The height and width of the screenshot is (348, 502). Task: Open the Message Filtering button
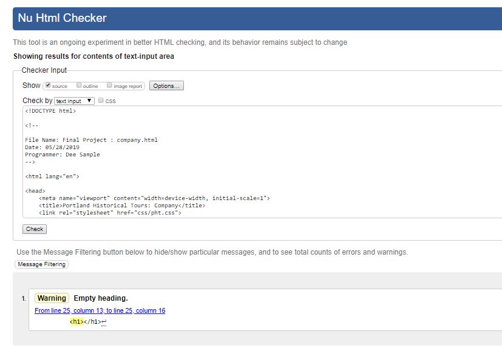42,264
